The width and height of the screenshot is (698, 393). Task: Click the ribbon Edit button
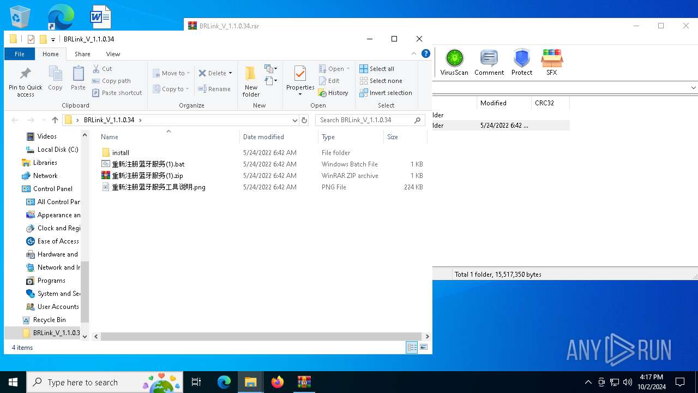pos(329,81)
